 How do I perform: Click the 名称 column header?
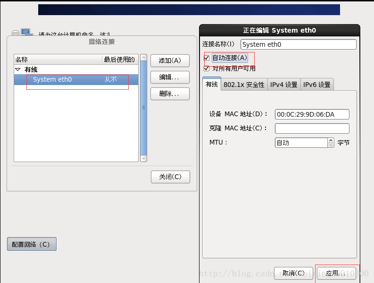(x=58, y=59)
